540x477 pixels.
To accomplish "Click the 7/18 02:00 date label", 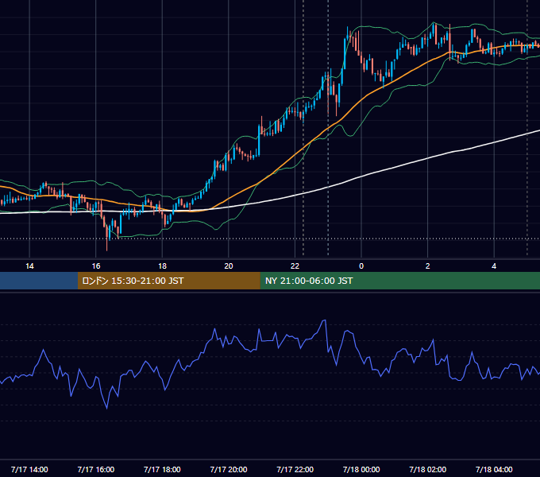I will point(428,469).
